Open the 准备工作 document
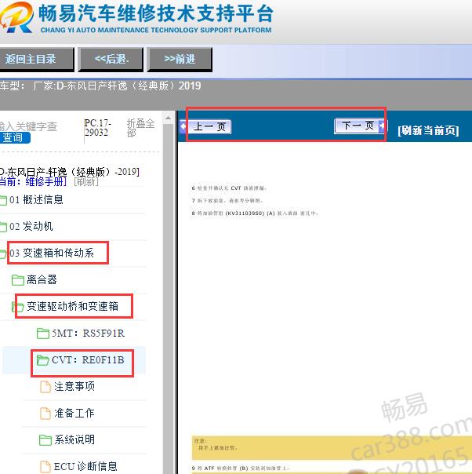The height and width of the screenshot is (474, 472). pyautogui.click(x=74, y=413)
